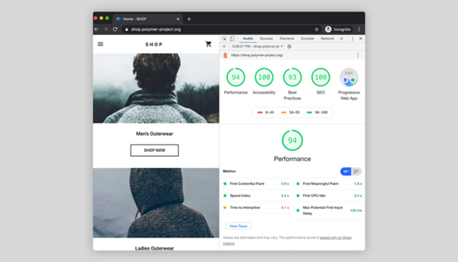
Task: Open DevTools customize three-dot menu
Action: (x=353, y=38)
